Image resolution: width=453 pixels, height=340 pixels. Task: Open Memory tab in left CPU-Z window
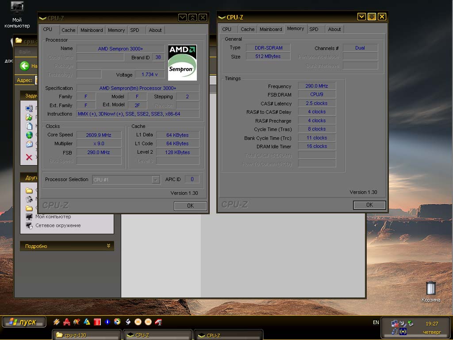point(116,30)
